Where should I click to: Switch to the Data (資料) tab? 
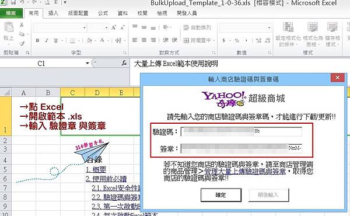[123, 13]
